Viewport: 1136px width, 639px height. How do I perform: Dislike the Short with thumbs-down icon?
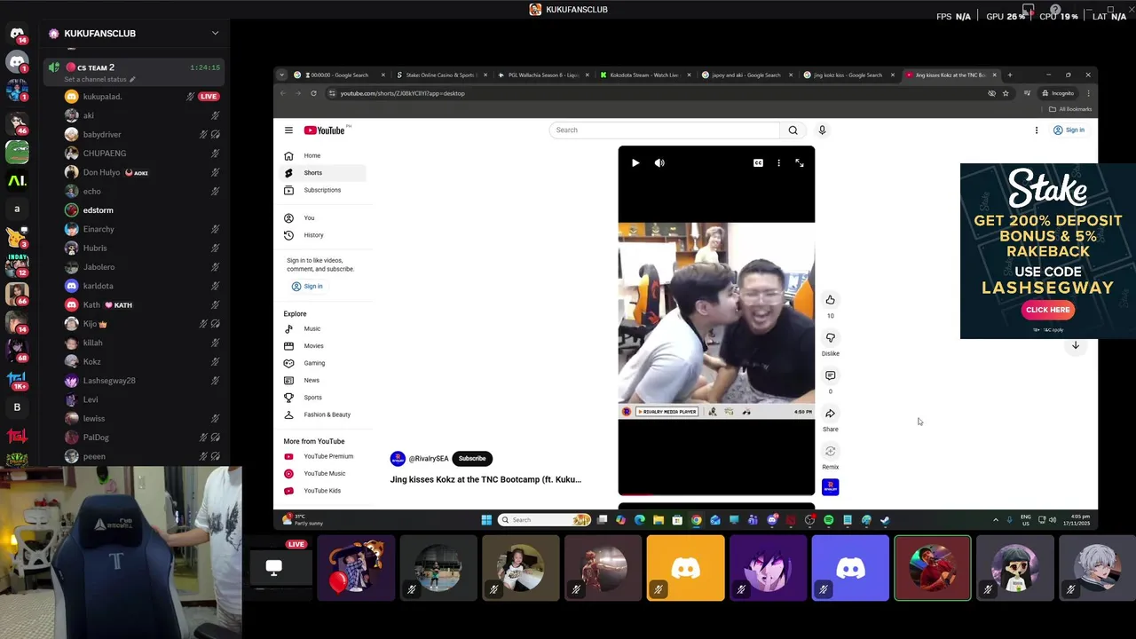pos(831,337)
